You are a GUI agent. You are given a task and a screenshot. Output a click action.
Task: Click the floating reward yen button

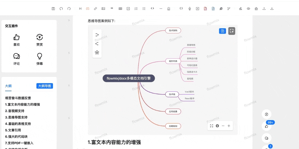point(266,114)
